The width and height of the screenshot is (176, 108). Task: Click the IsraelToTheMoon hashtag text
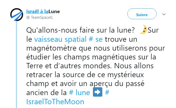coord(55,101)
